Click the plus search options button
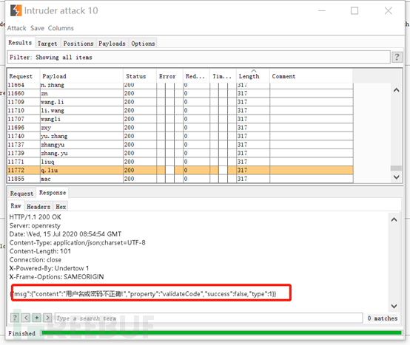The height and width of the screenshot is (345, 410). (x=37, y=318)
